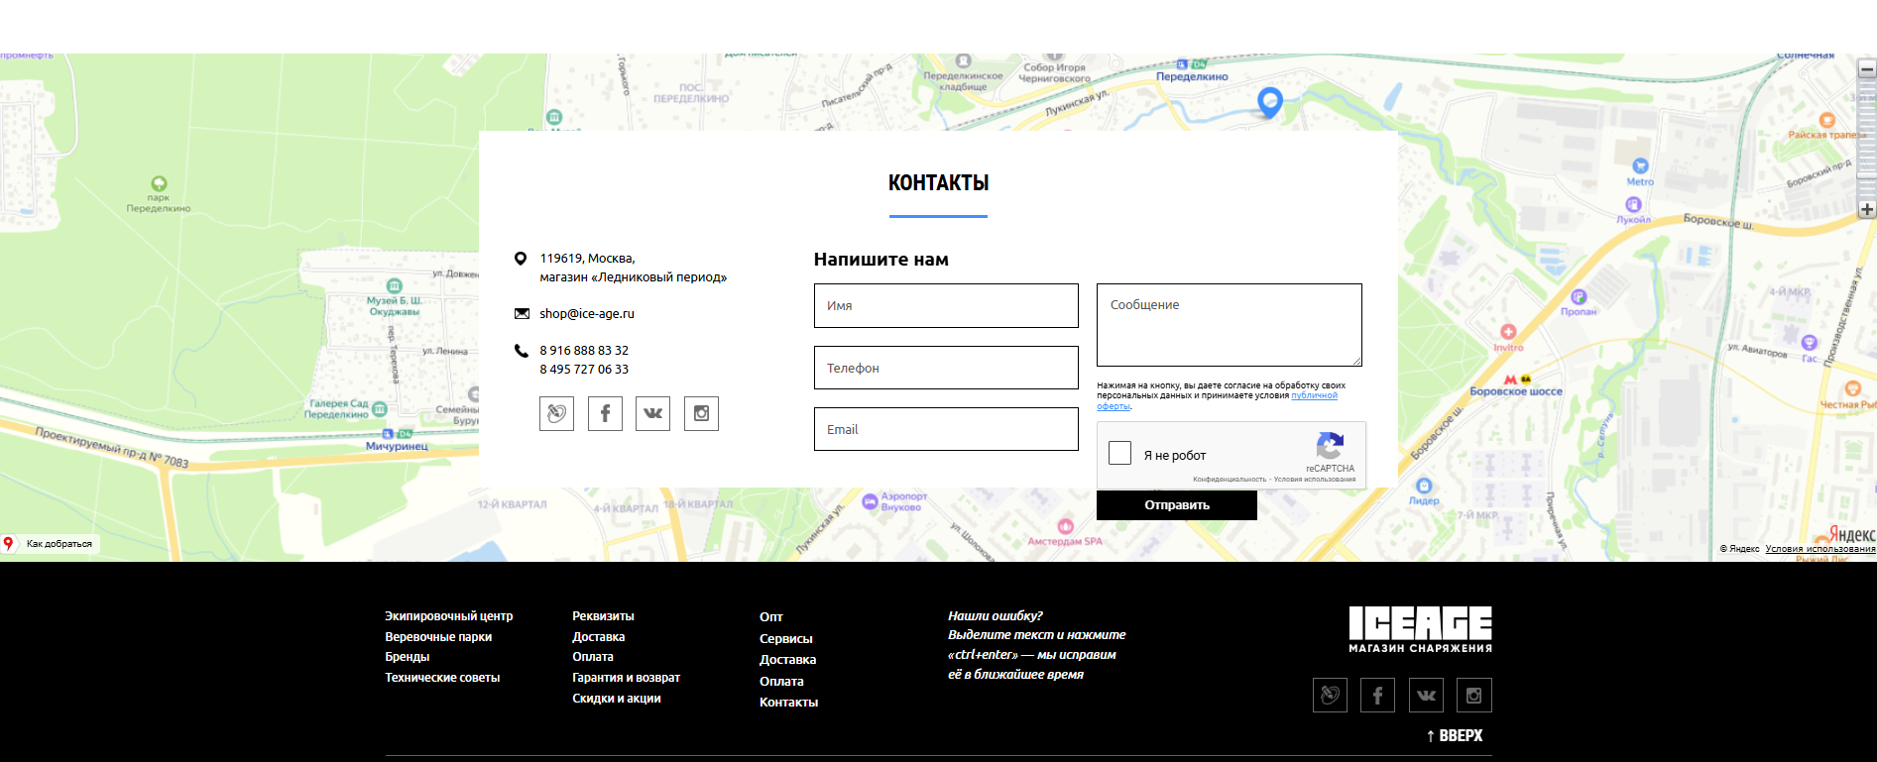
Task: Open the first social icon in contacts panel
Action: [557, 413]
